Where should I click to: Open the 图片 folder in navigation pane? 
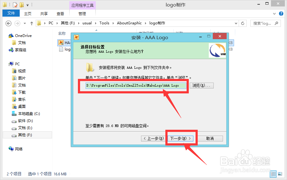click(22, 78)
